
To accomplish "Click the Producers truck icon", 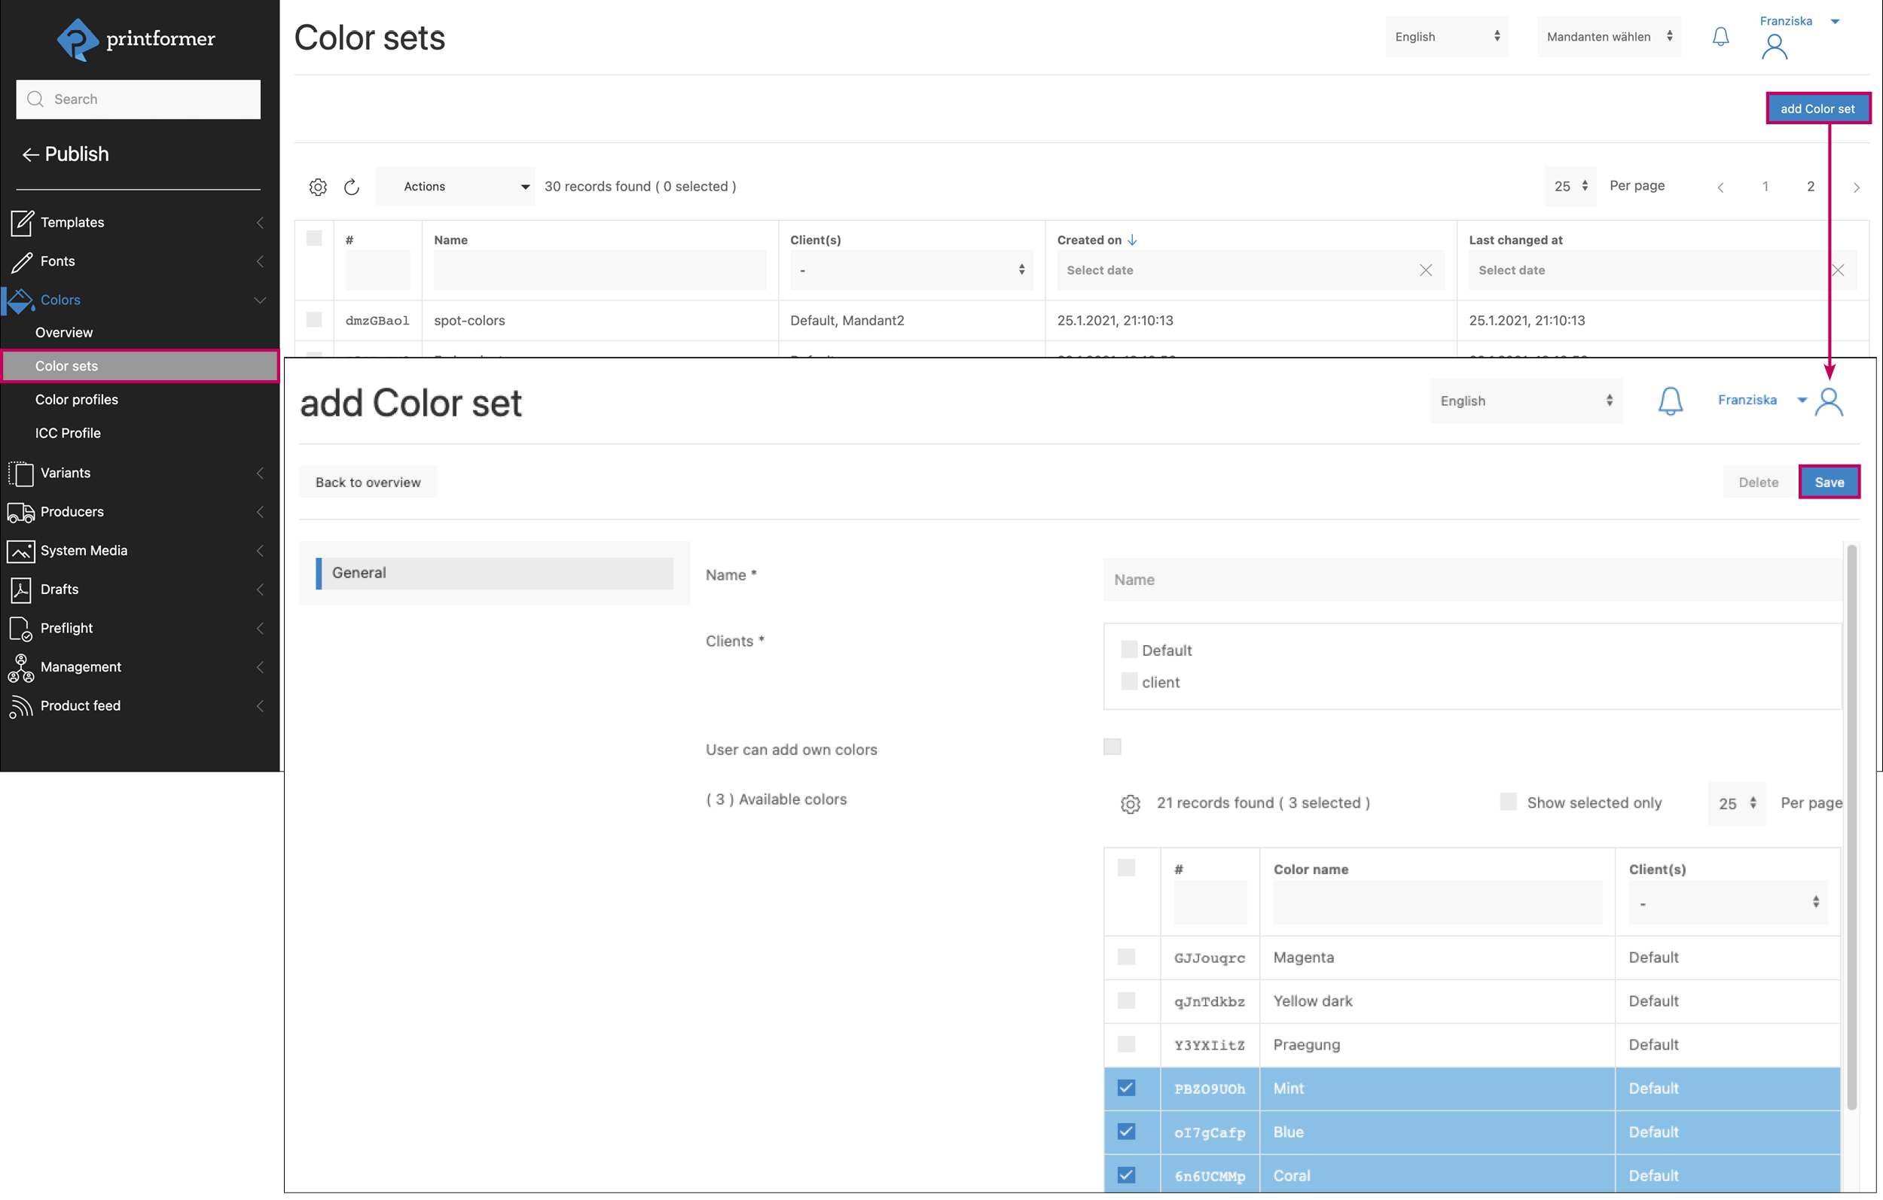I will pyautogui.click(x=21, y=512).
